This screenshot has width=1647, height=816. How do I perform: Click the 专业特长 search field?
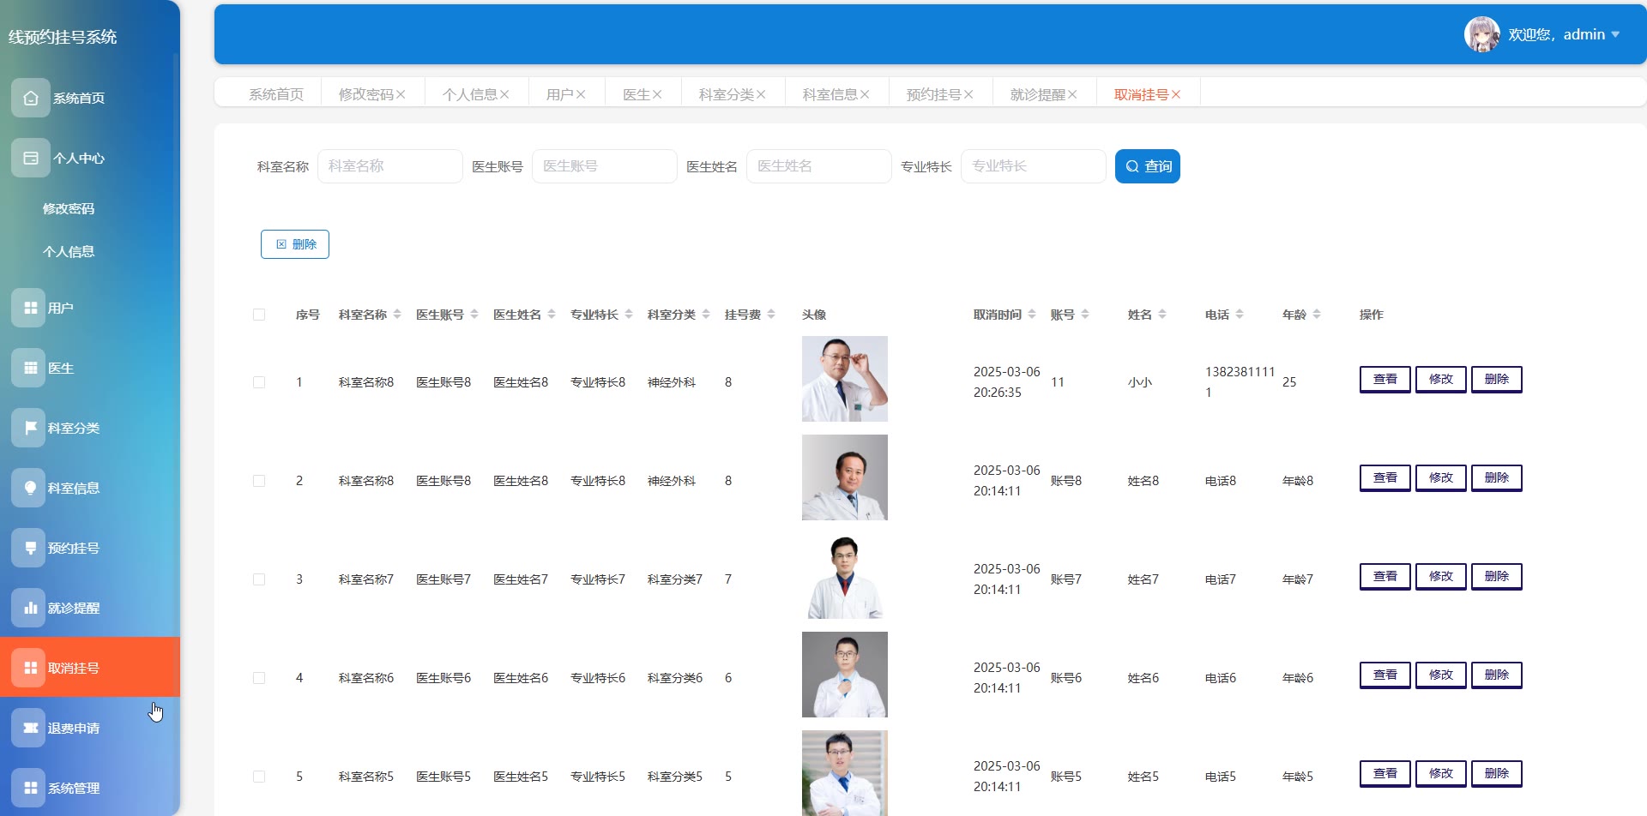point(1034,166)
